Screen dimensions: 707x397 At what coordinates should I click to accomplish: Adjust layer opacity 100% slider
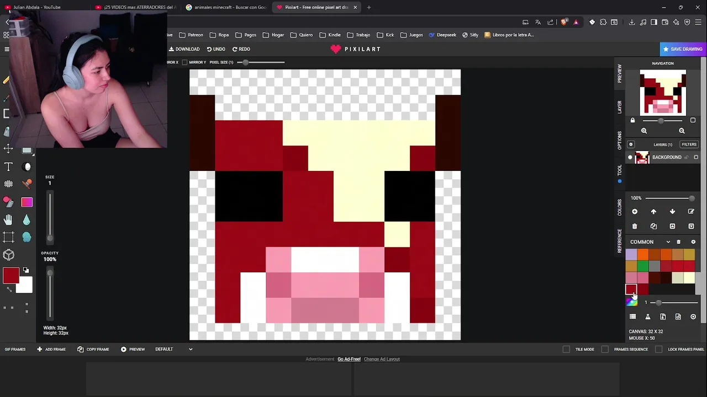coord(669,198)
